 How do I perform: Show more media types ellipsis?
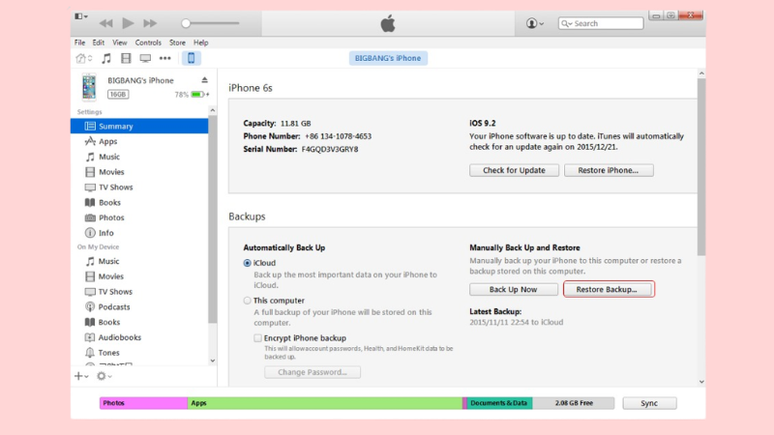(x=164, y=58)
